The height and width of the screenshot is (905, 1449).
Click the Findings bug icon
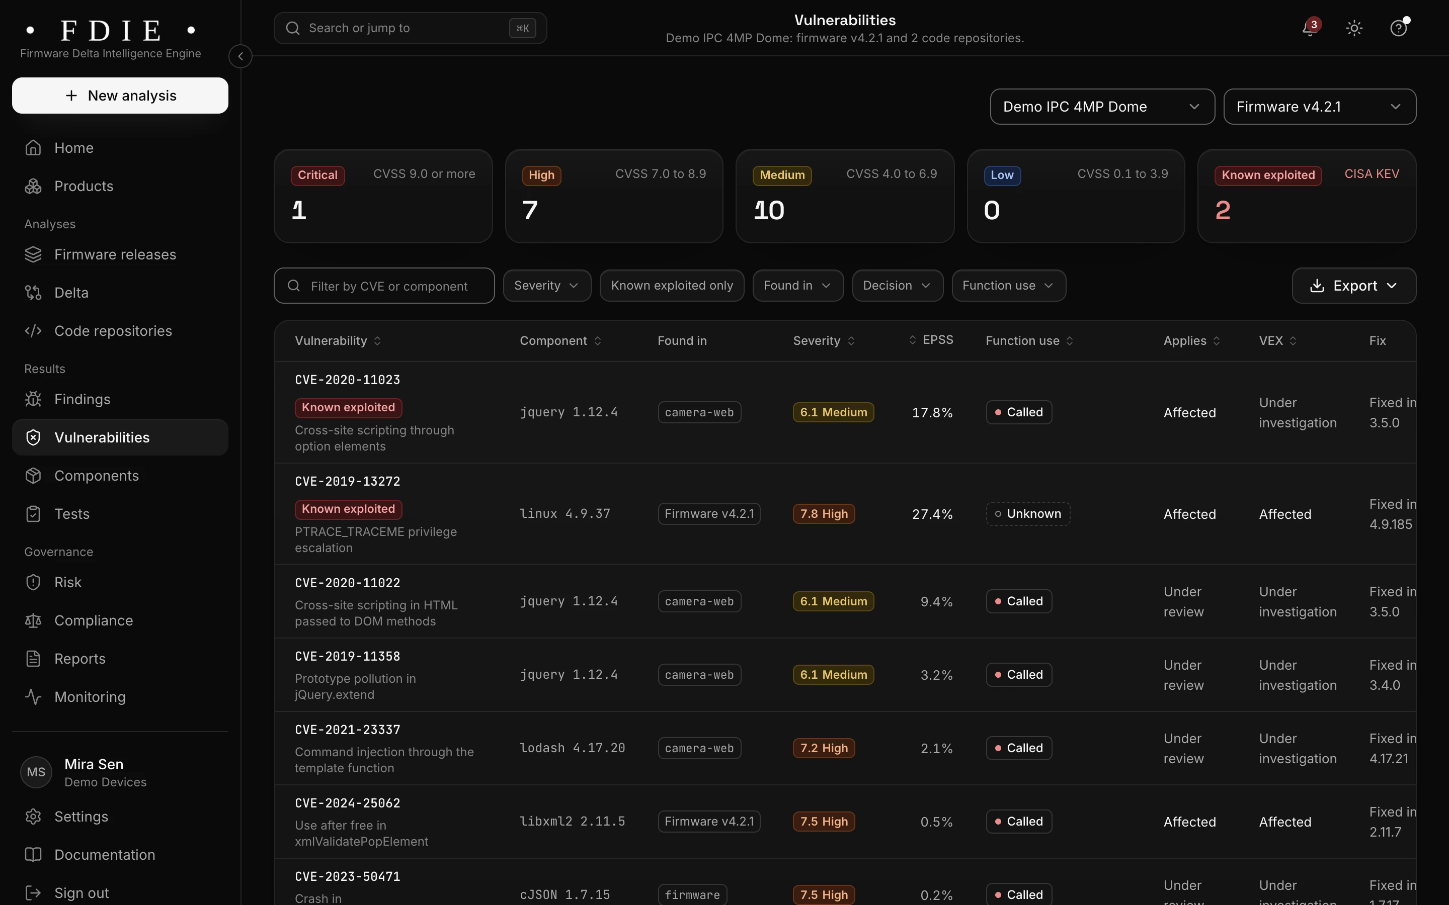click(x=34, y=399)
